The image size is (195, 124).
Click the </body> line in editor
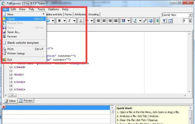pyautogui.click(x=20, y=82)
